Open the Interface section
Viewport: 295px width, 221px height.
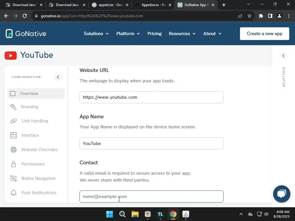click(x=25, y=135)
